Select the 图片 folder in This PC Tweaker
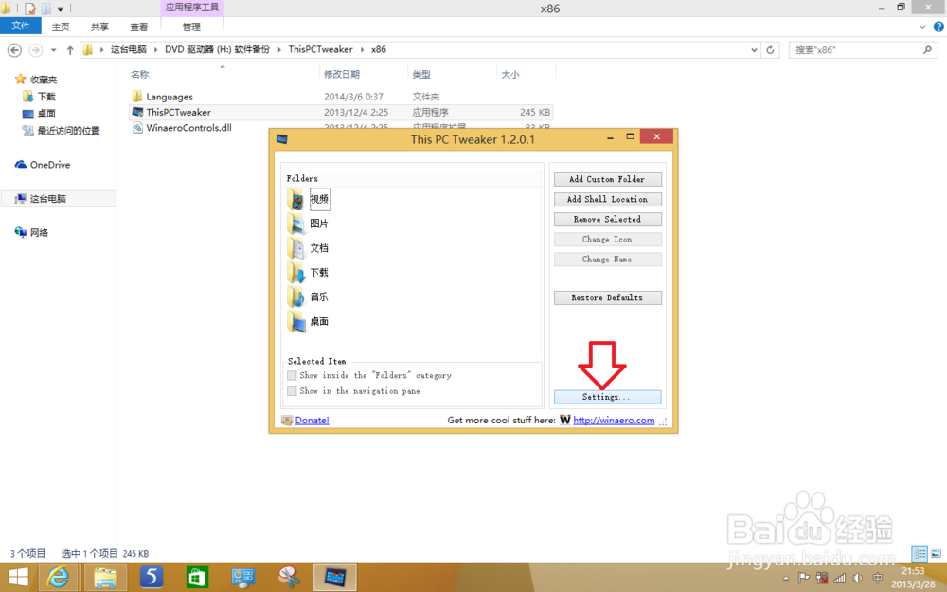Image resolution: width=947 pixels, height=592 pixels. coord(320,225)
